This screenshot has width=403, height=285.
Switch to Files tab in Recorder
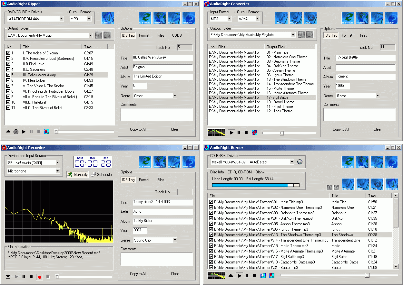tap(161, 180)
